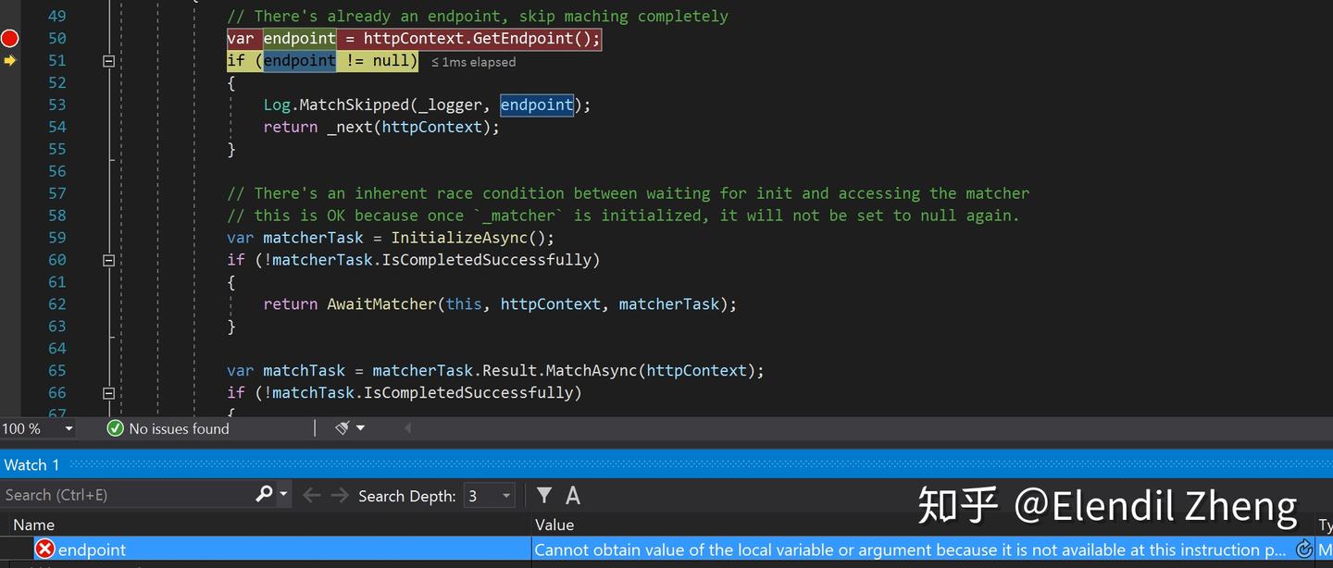Select the Watch 1 tab

click(x=31, y=463)
